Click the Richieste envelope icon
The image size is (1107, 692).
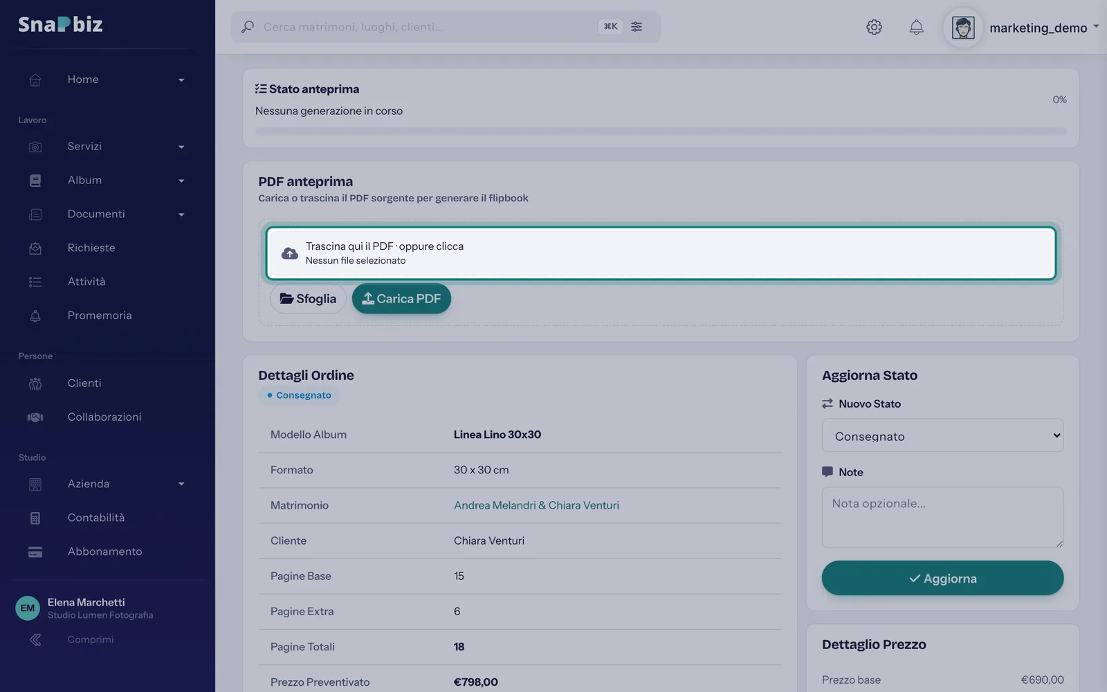(35, 248)
